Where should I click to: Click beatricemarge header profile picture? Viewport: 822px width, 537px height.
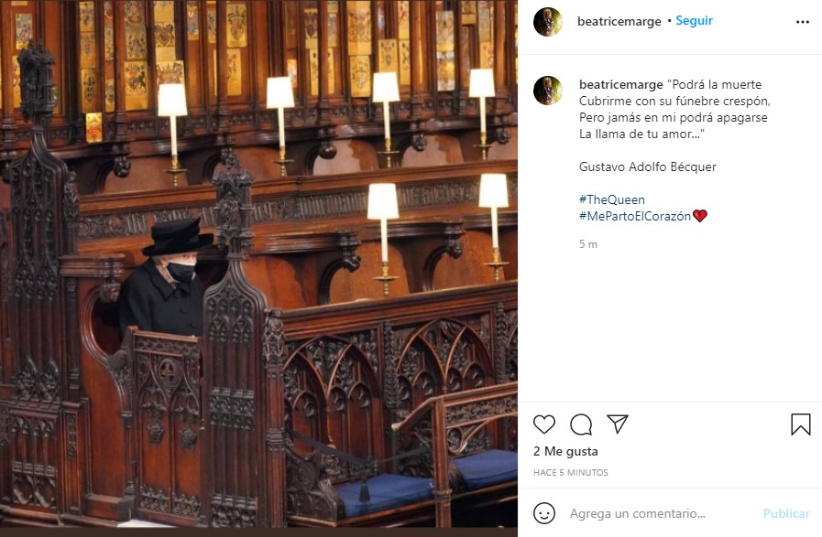tap(548, 22)
